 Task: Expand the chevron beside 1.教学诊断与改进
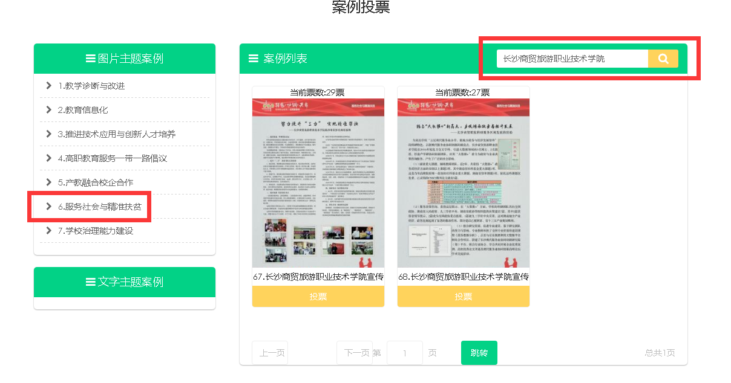click(48, 86)
